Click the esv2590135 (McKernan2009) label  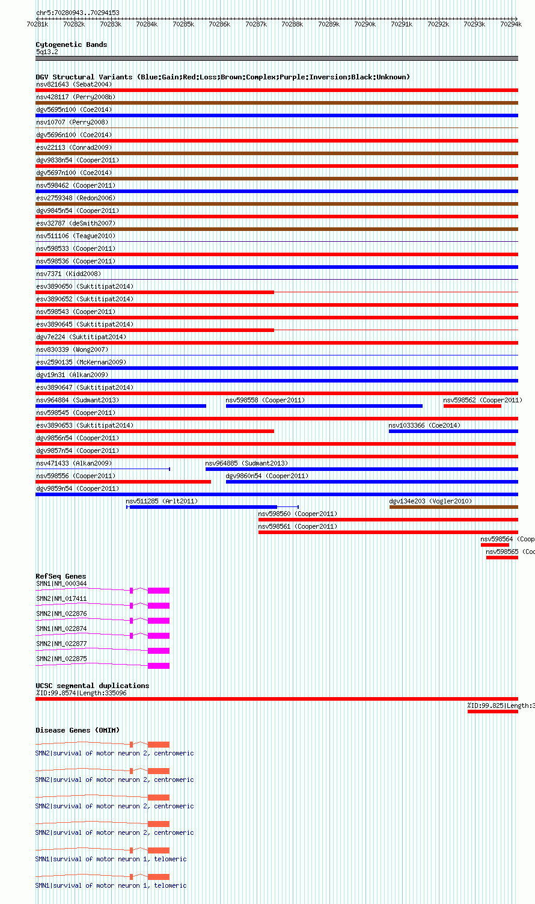81,363
